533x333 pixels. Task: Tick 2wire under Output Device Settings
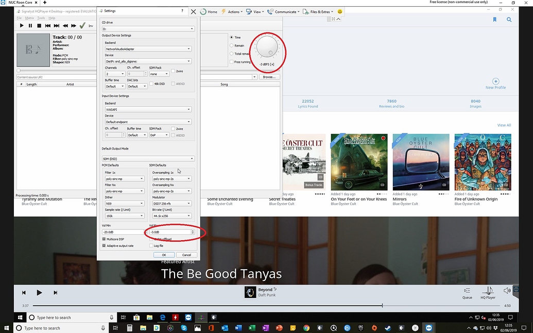click(173, 71)
